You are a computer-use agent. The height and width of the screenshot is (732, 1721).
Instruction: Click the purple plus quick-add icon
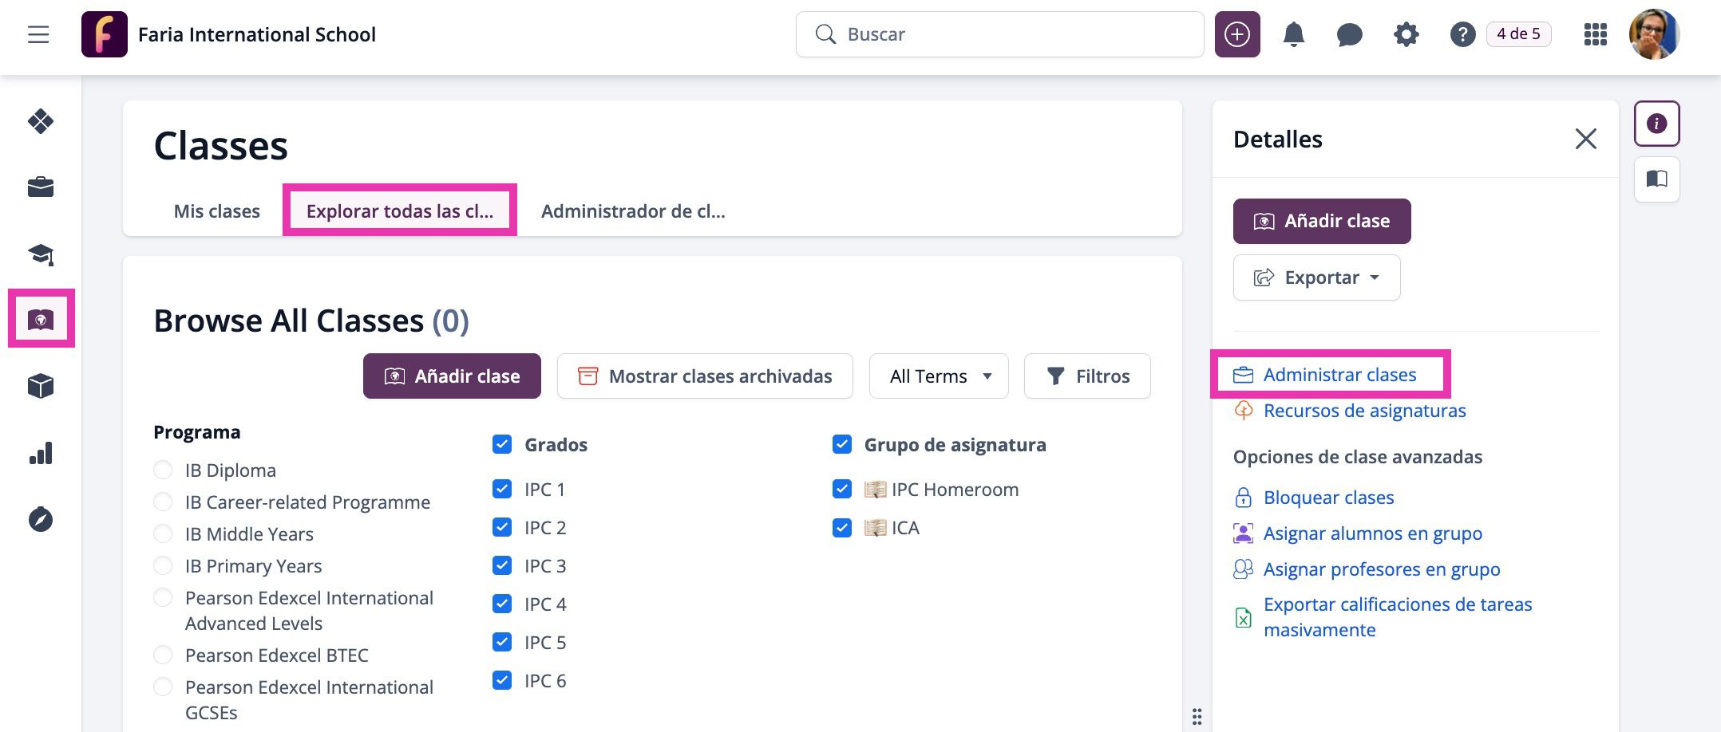point(1237,34)
